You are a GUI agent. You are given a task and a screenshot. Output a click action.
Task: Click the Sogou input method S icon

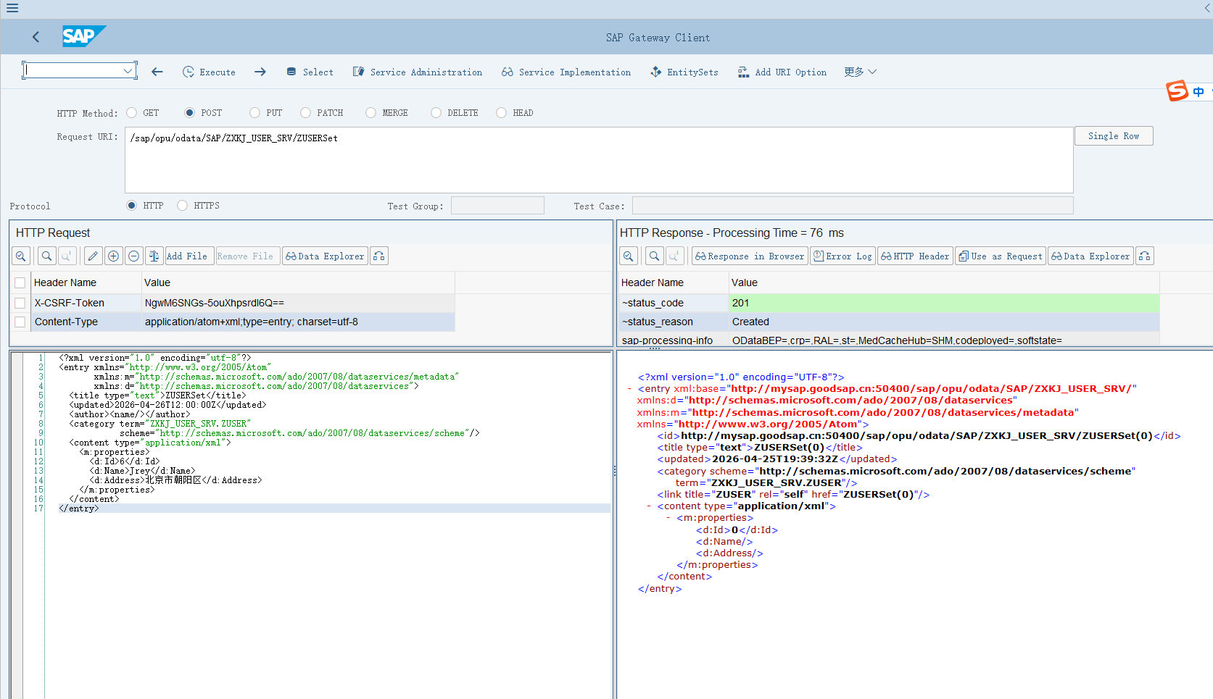click(1177, 91)
